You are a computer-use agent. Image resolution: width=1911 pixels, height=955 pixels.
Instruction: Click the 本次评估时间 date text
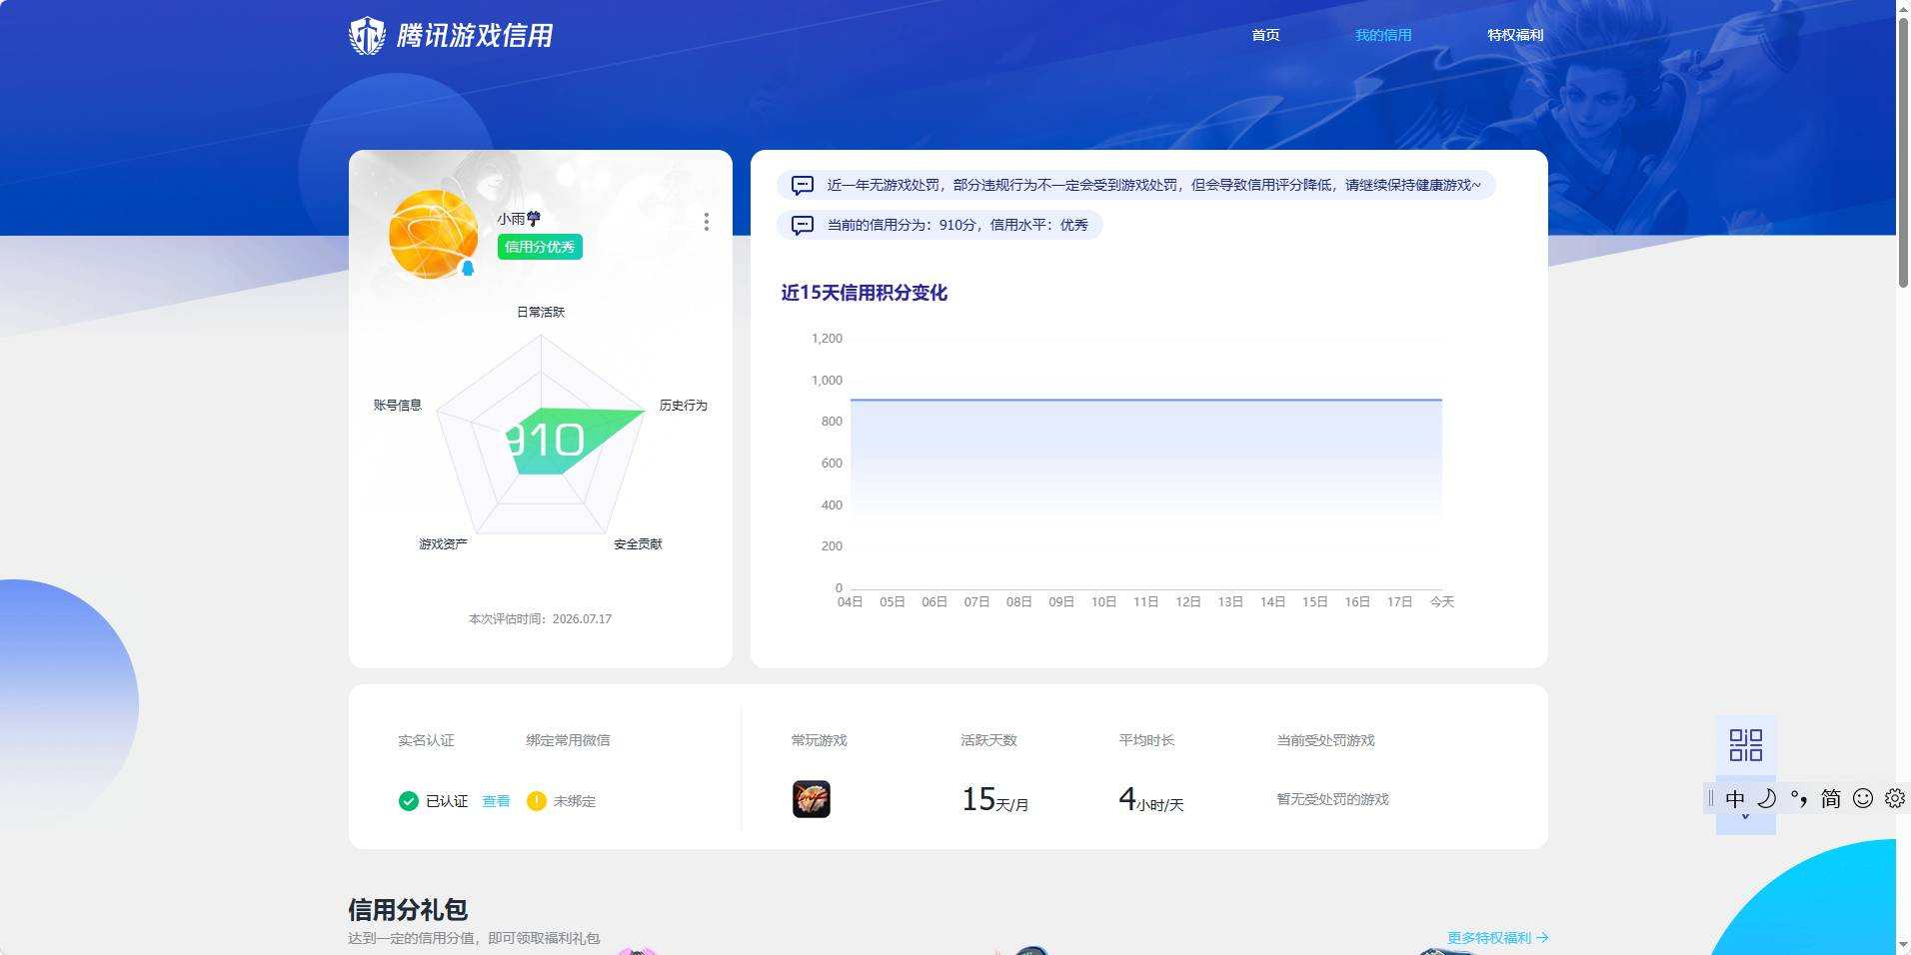coord(541,618)
